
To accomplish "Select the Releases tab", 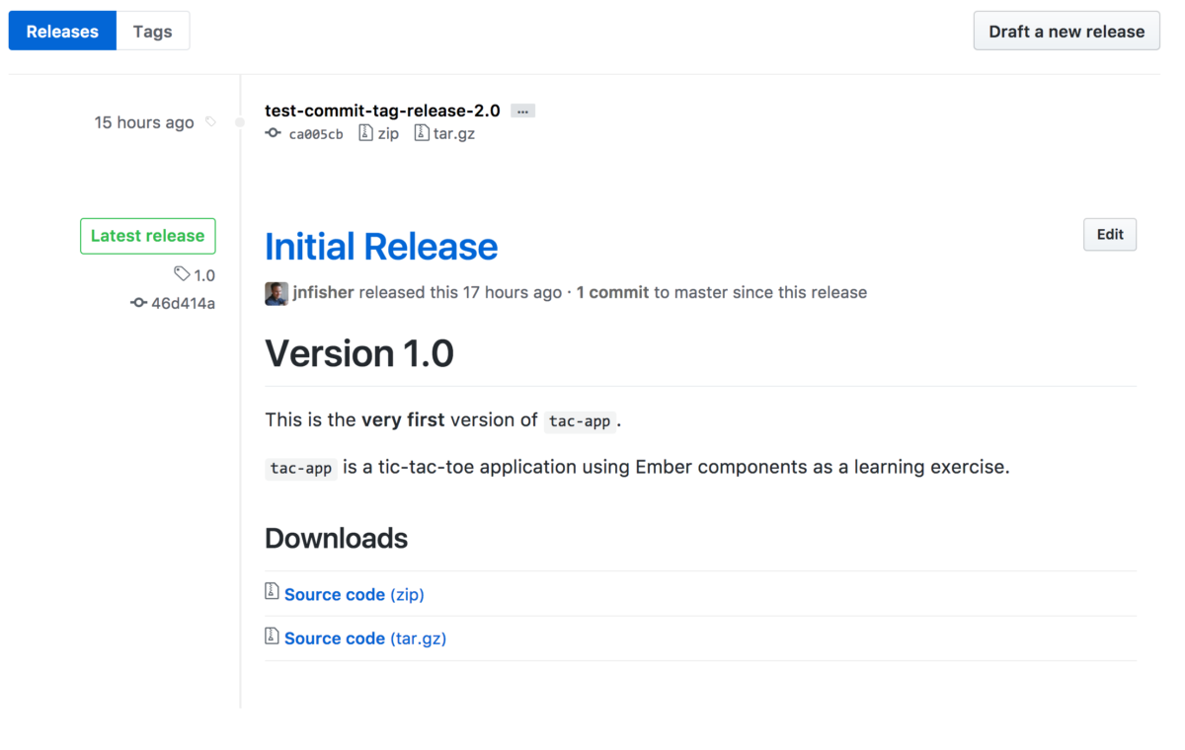I will point(61,31).
